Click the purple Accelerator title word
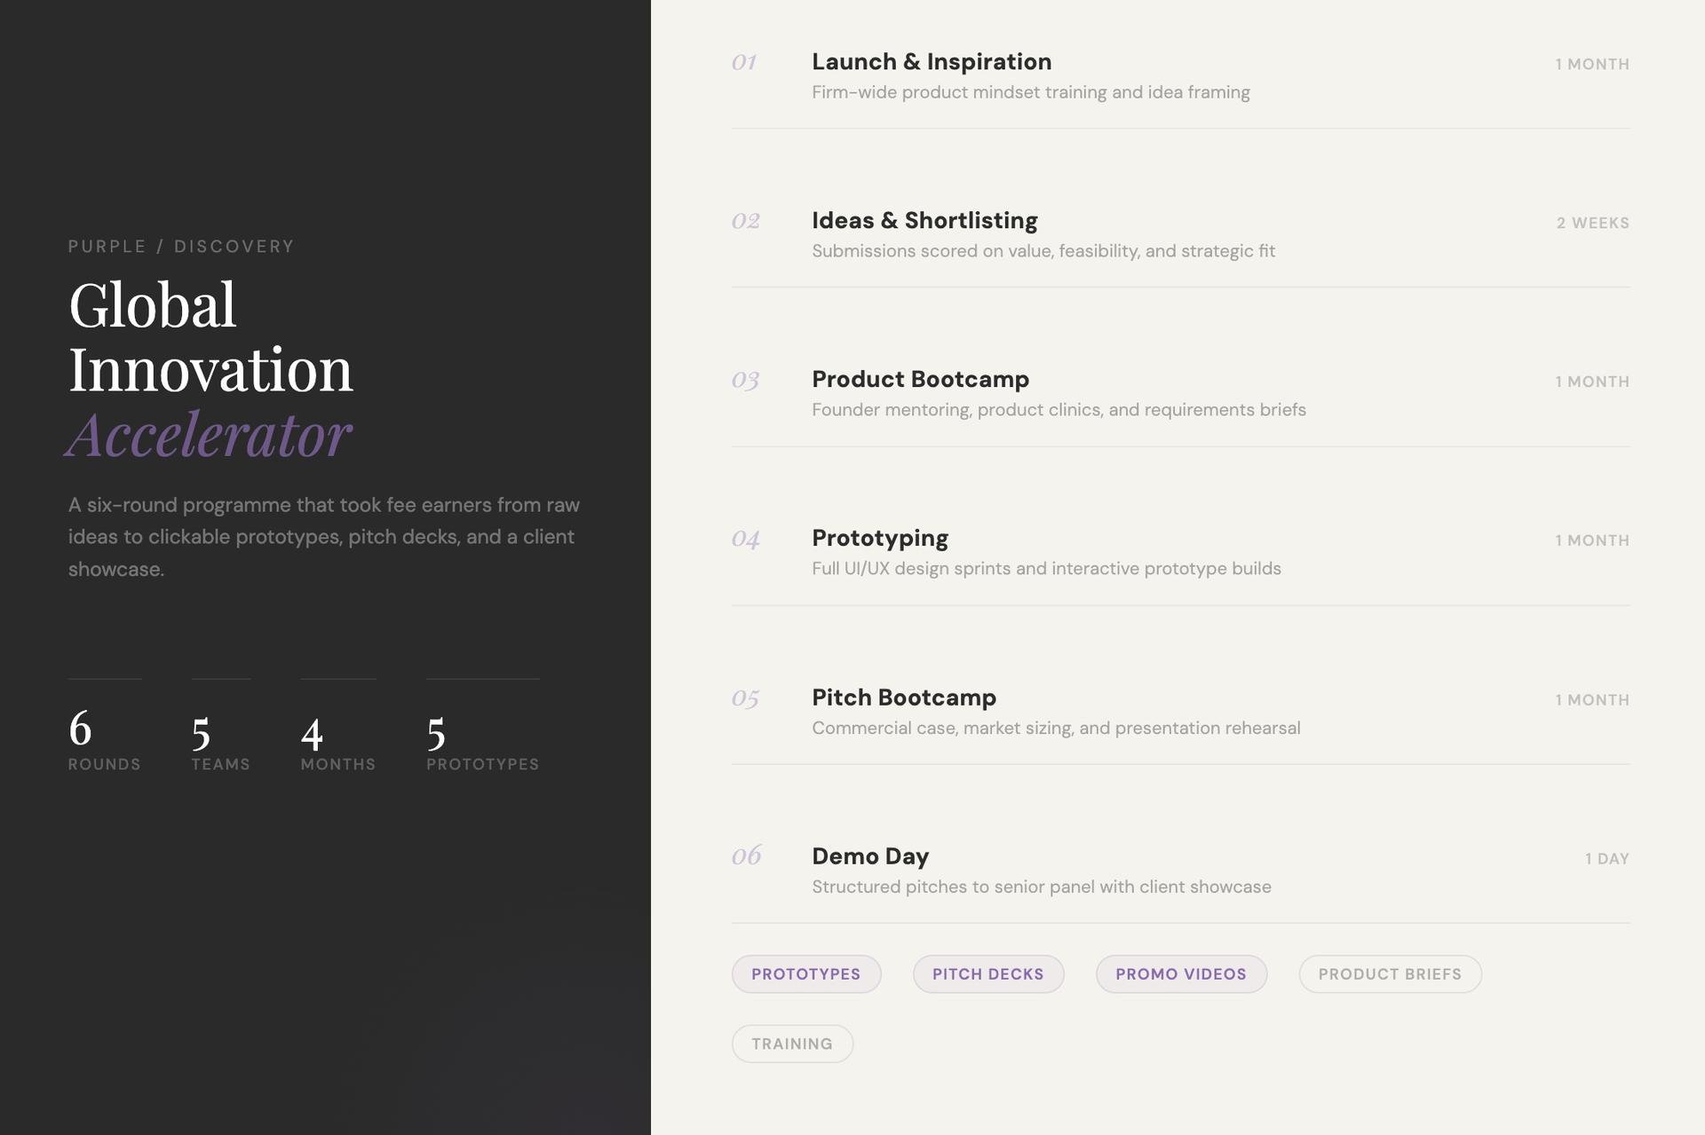 point(210,435)
